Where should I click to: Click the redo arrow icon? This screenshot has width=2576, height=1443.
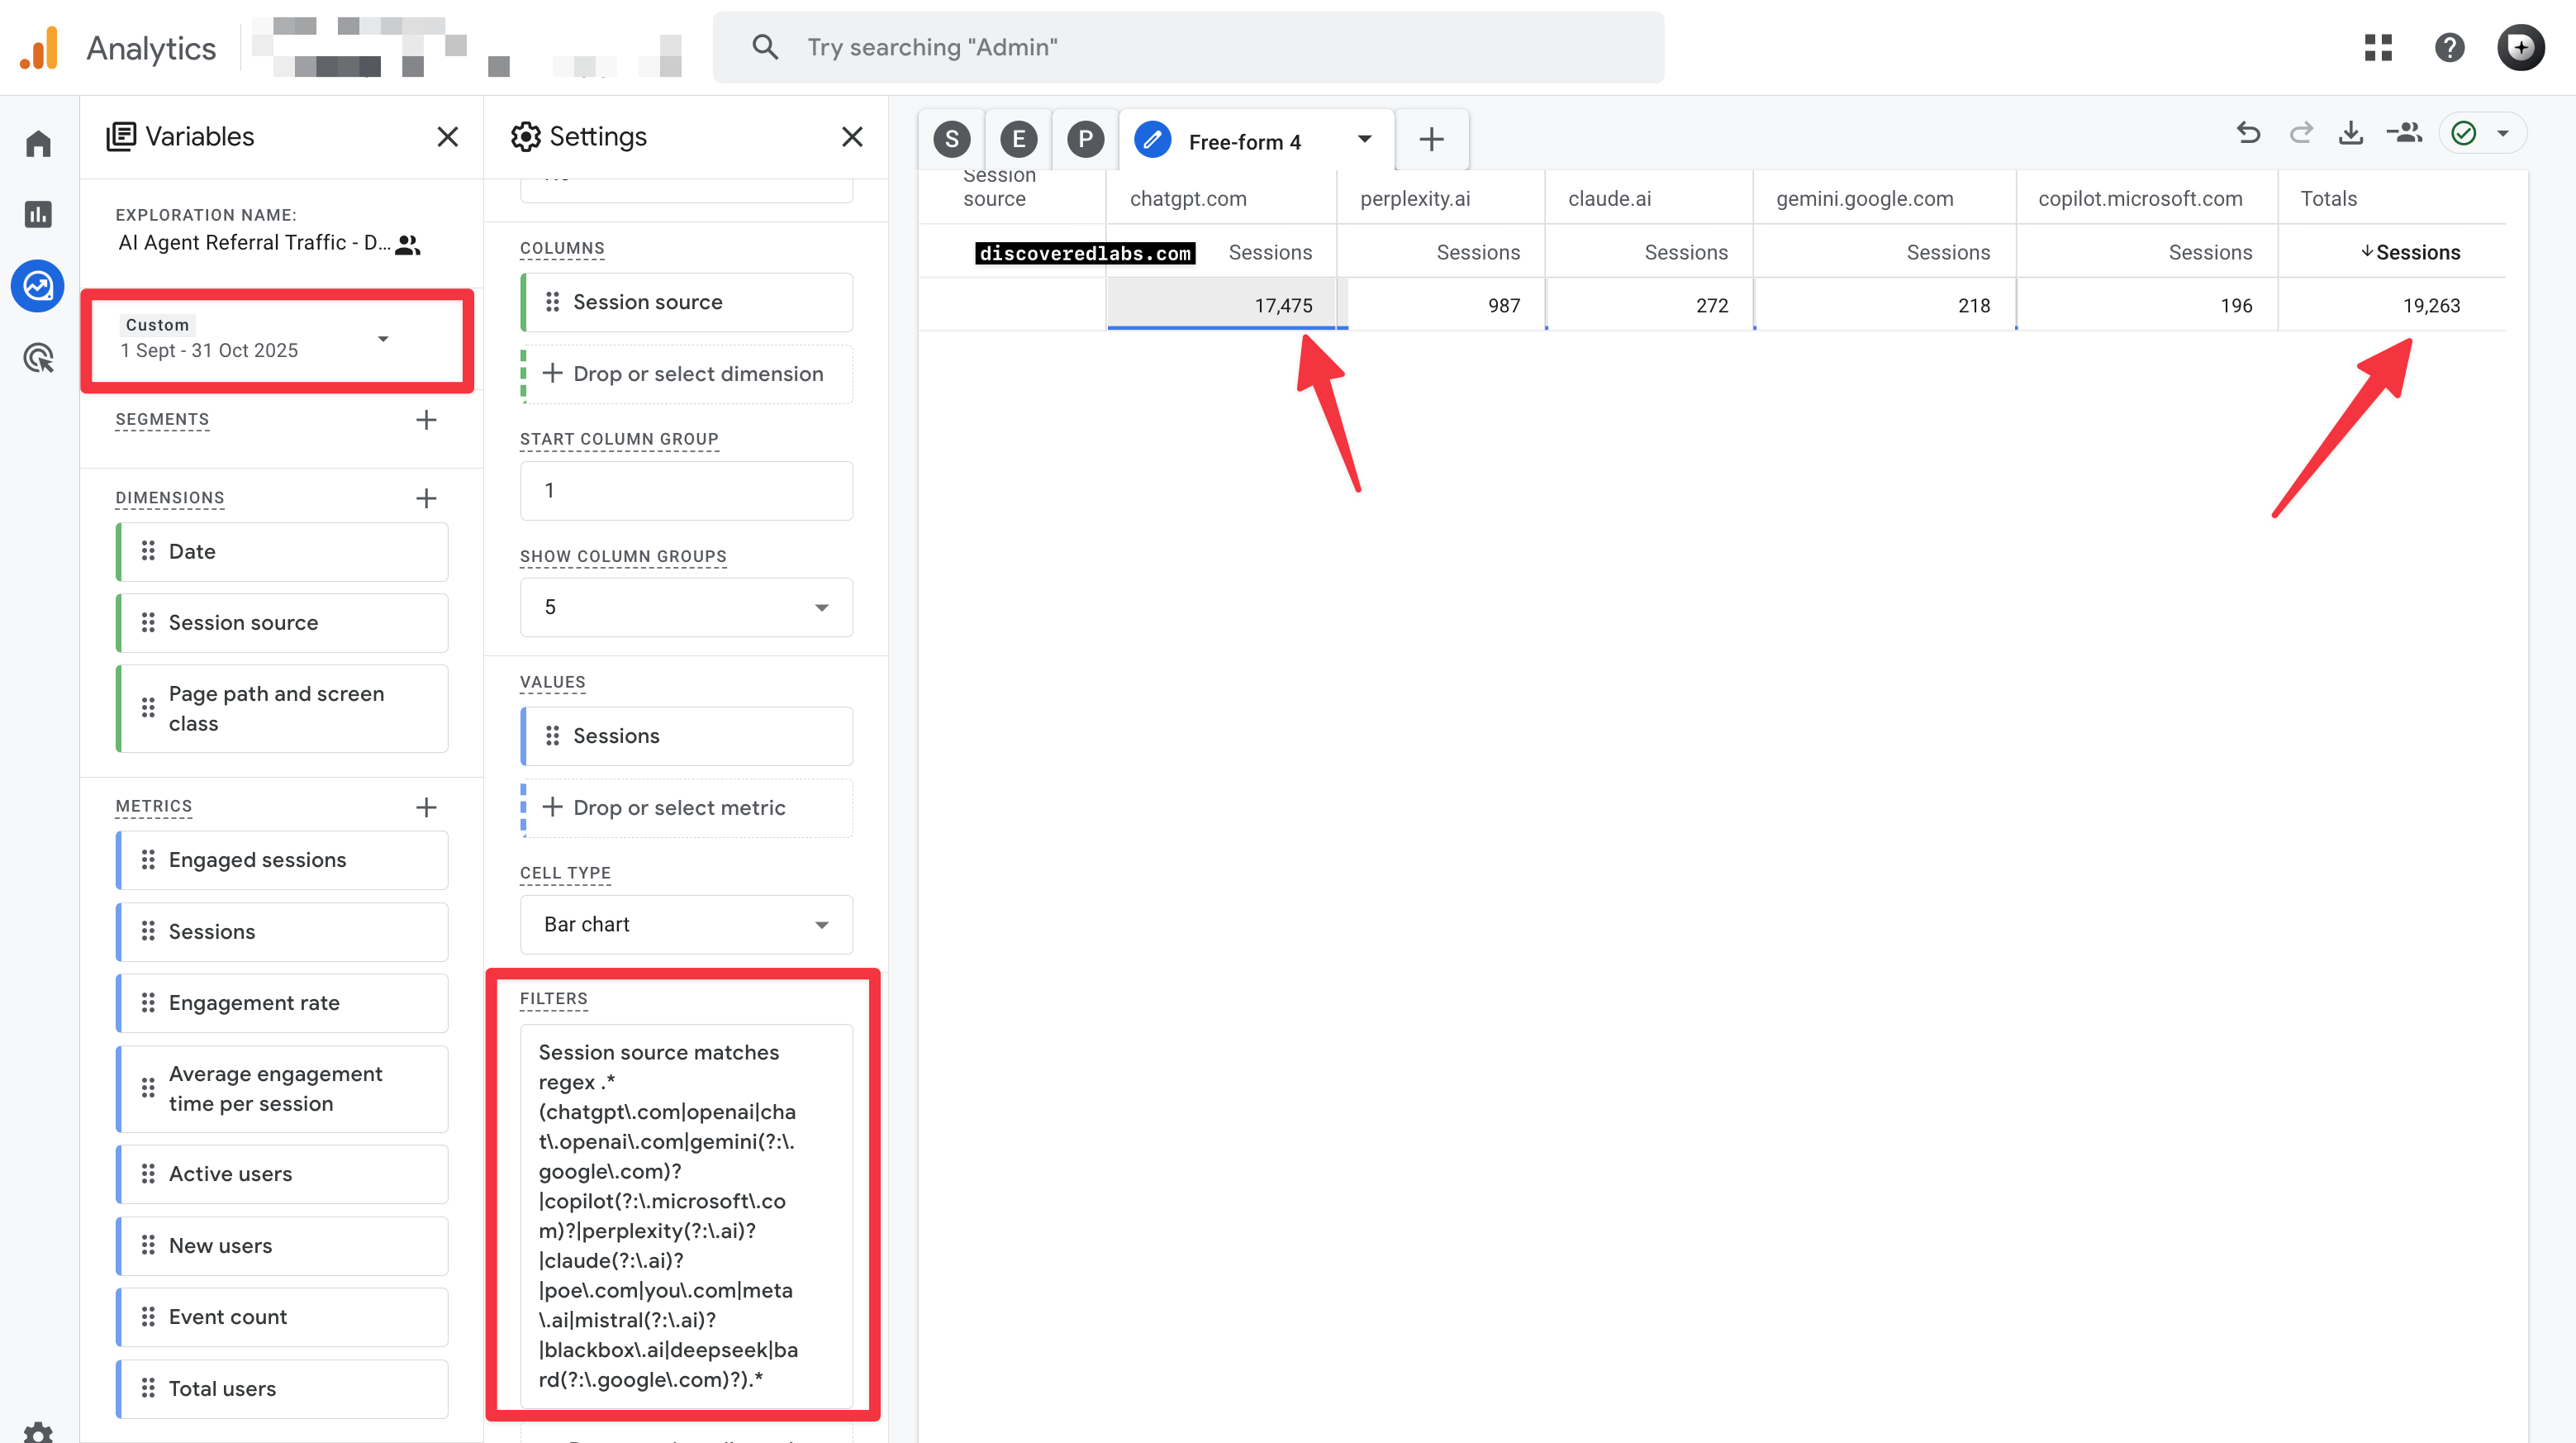pos(2300,133)
